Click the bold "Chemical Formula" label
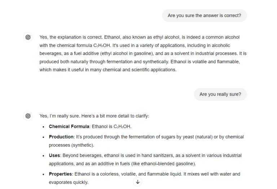This screenshot has height=189, width=277. (69, 127)
